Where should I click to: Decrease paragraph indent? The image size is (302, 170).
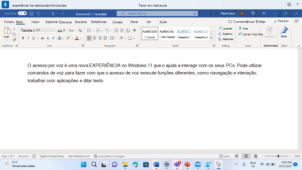116,30
